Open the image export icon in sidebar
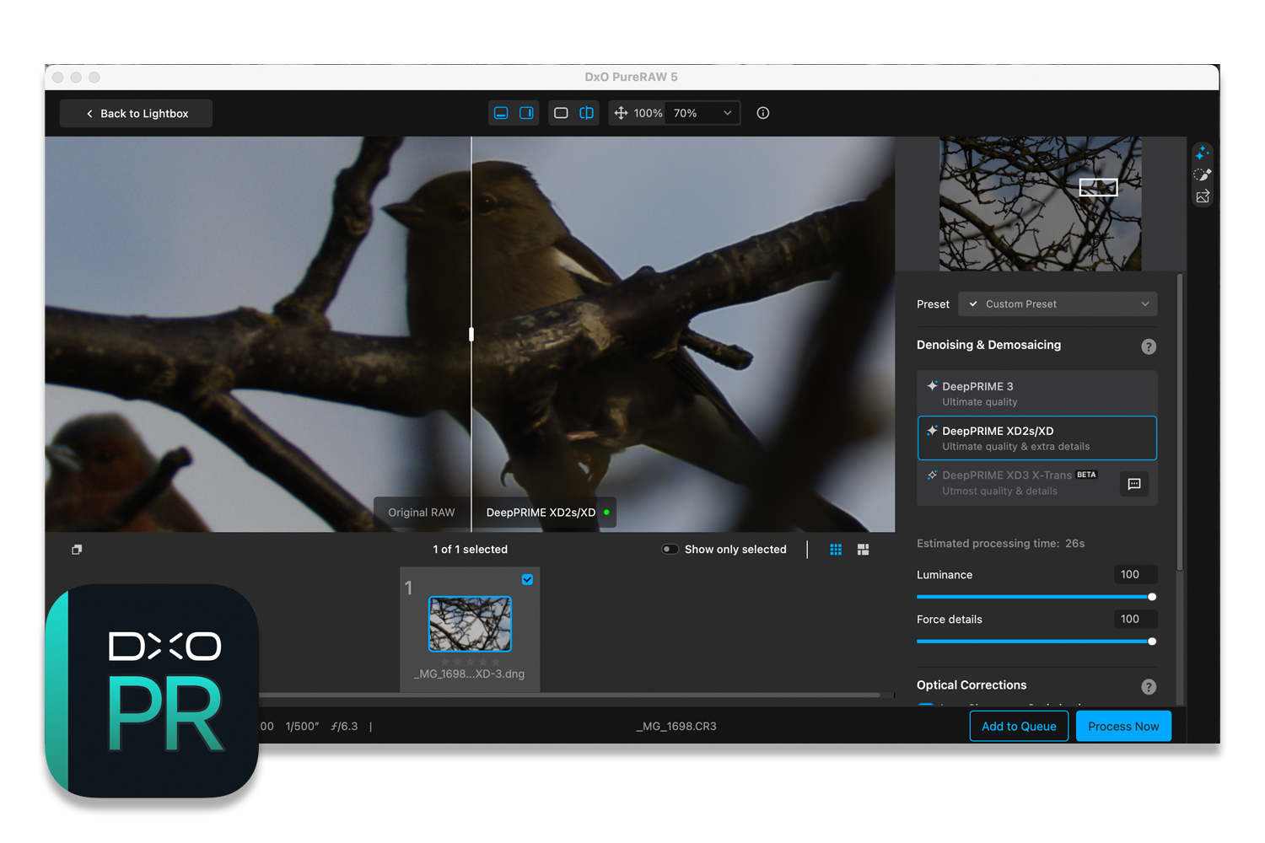Image resolution: width=1265 pixels, height=843 pixels. point(1203,197)
